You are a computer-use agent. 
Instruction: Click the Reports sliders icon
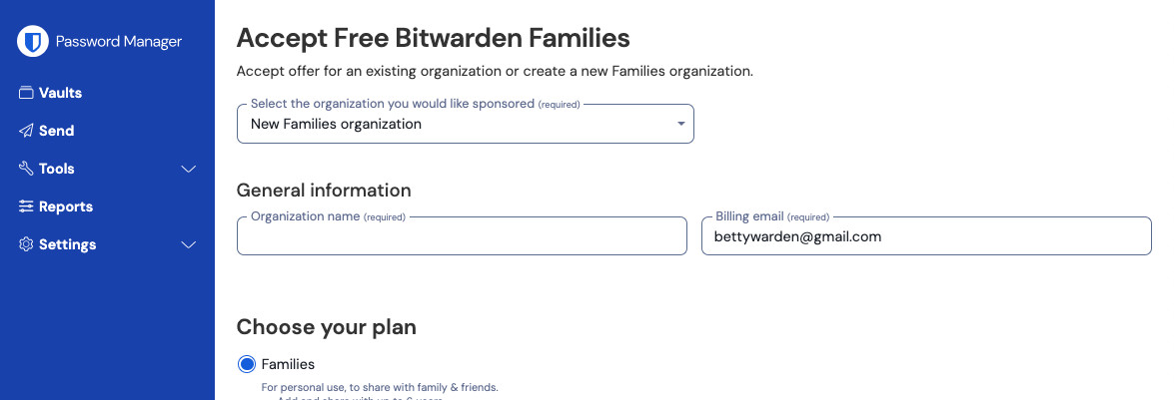click(x=26, y=206)
